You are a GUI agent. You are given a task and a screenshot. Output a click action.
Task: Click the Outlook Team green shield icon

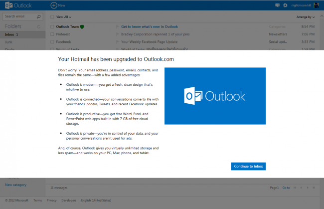click(82, 26)
